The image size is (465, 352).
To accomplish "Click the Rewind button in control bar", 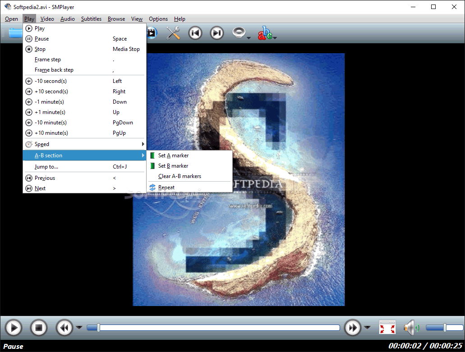I will (64, 328).
